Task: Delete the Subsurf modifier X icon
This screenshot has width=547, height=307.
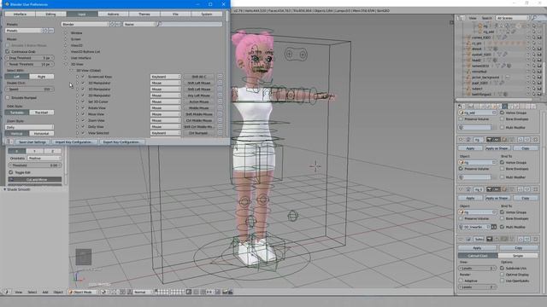Action: click(536, 239)
